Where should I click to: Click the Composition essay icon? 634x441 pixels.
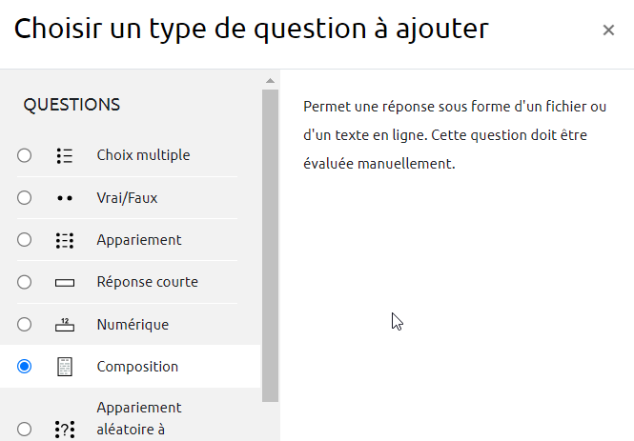(65, 367)
